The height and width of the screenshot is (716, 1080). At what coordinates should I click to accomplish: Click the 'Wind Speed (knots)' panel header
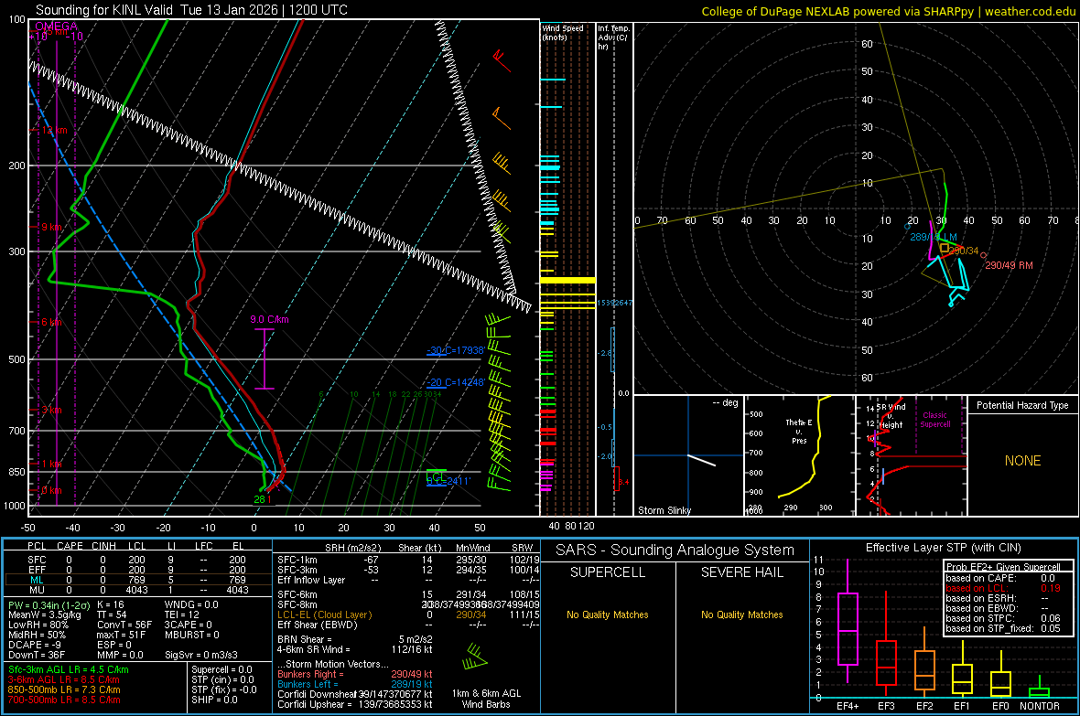[x=562, y=32]
